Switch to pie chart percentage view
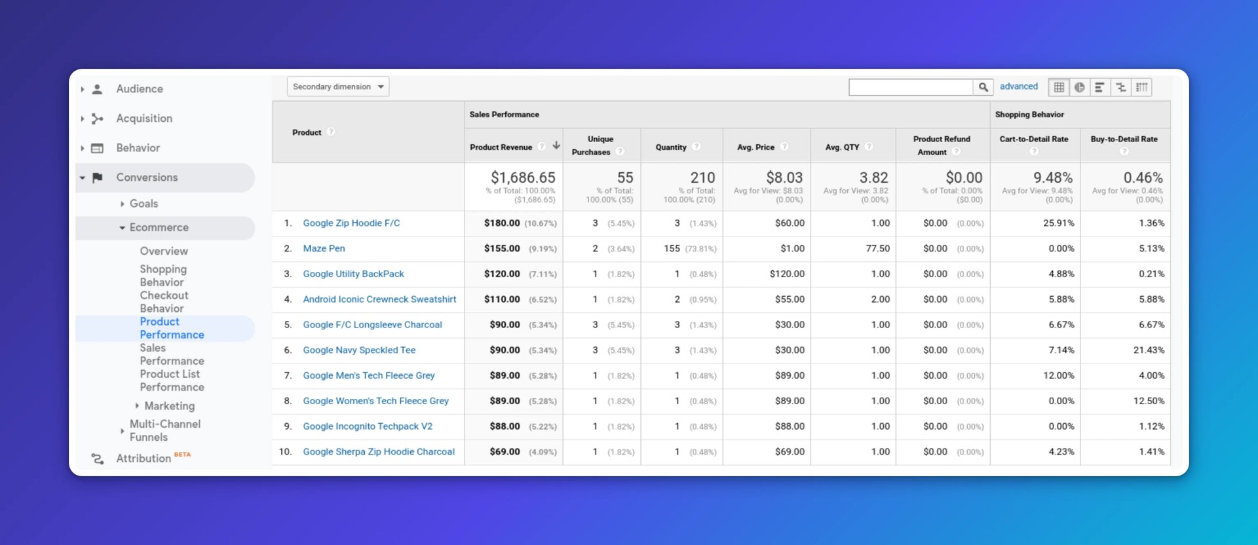The image size is (1258, 545). coord(1080,87)
